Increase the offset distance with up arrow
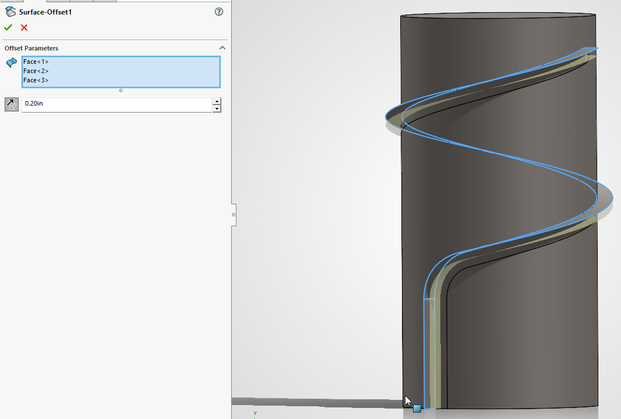Screen dimensions: 621x419 (x=217, y=102)
